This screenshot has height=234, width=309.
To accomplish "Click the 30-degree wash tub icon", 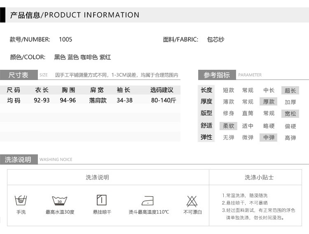I will 59,201.
